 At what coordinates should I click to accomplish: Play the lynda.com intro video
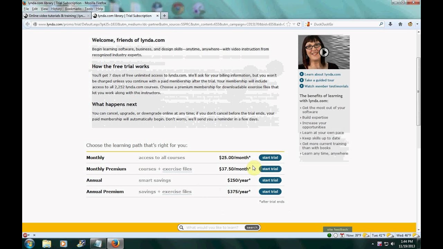[x=324, y=52]
